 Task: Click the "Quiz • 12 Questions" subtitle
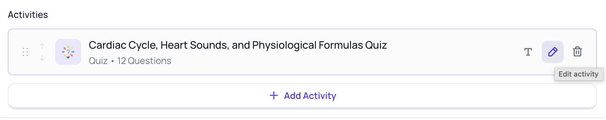tap(130, 61)
